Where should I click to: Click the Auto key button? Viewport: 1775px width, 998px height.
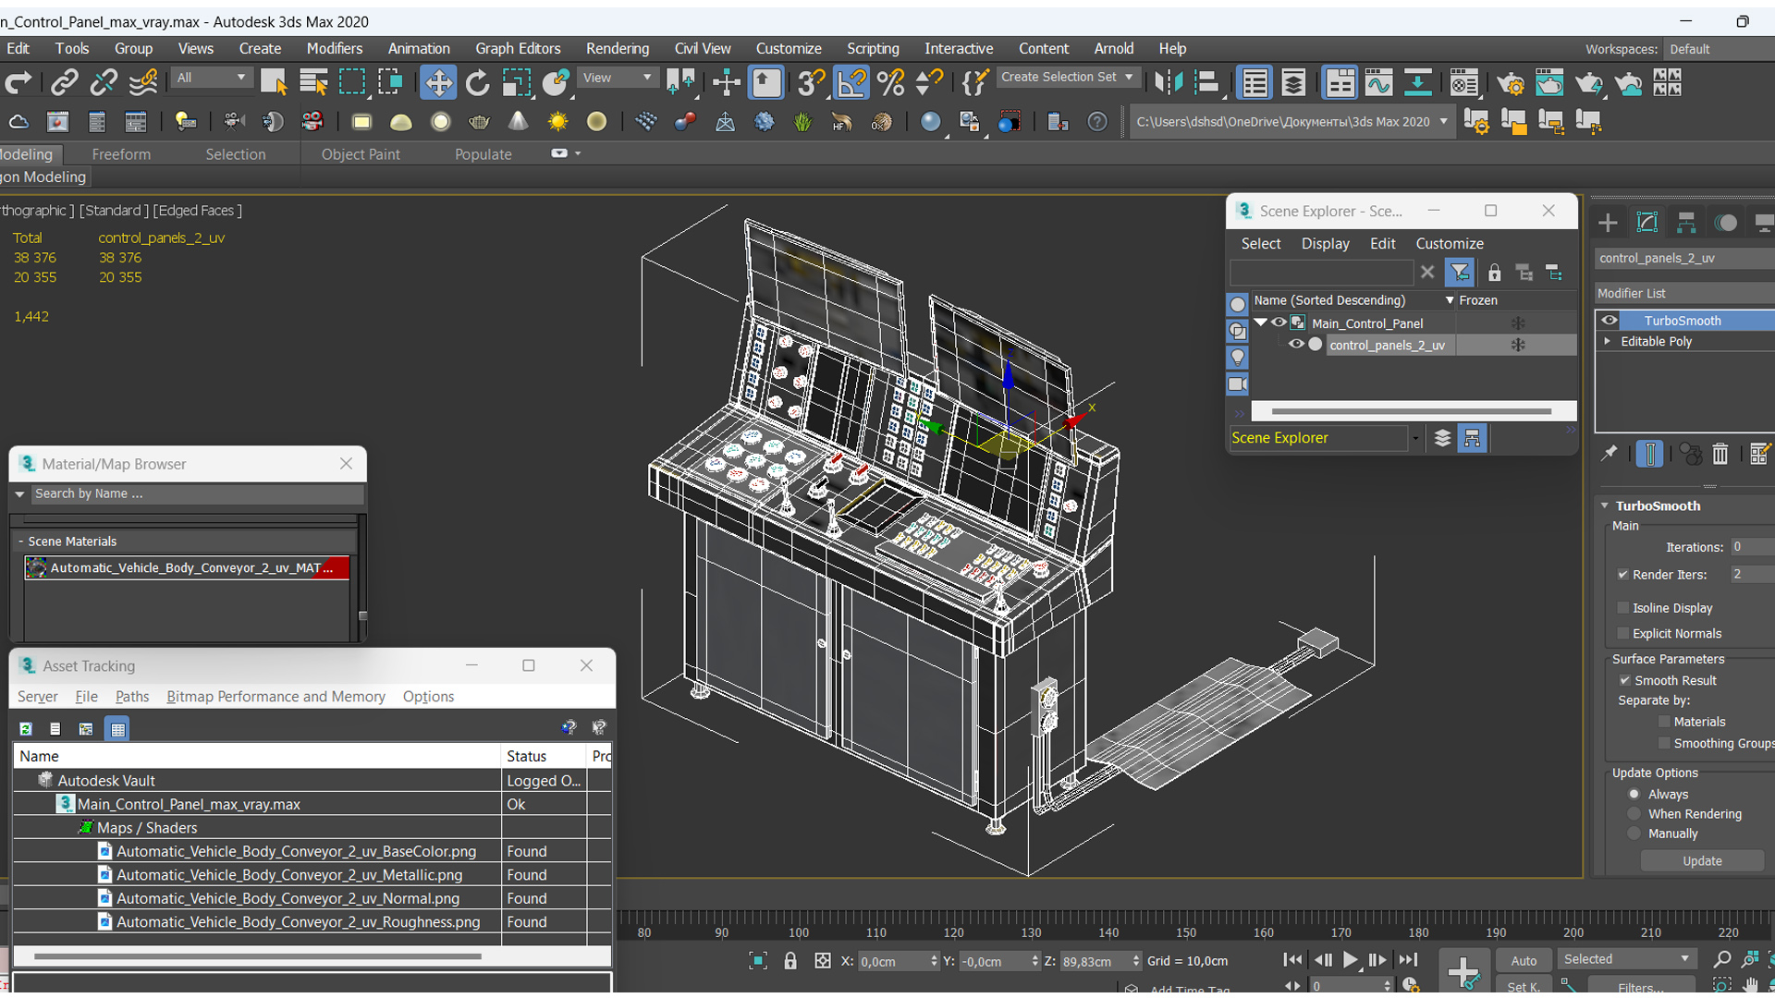1523,961
